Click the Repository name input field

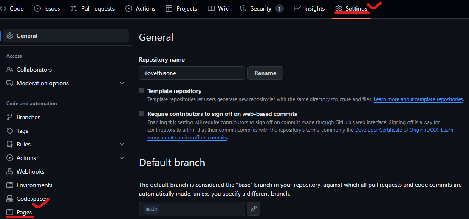pyautogui.click(x=192, y=73)
